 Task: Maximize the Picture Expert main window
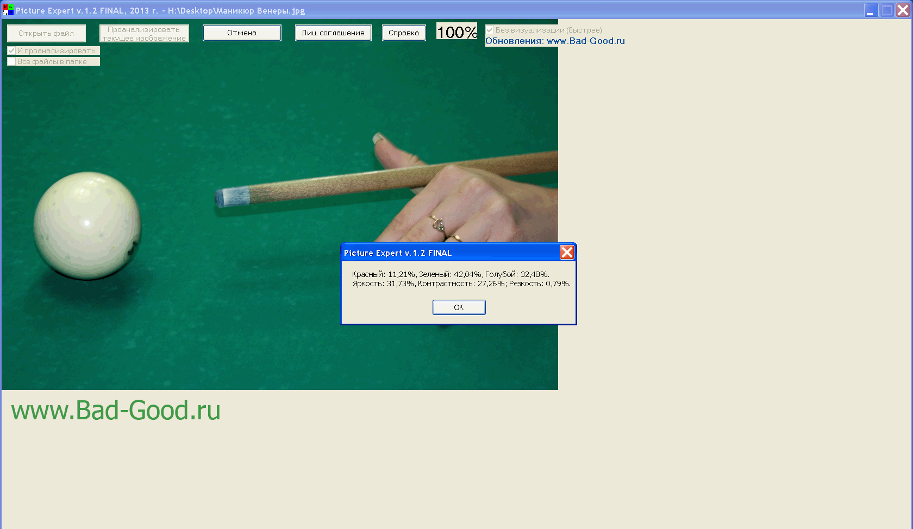pyautogui.click(x=887, y=10)
